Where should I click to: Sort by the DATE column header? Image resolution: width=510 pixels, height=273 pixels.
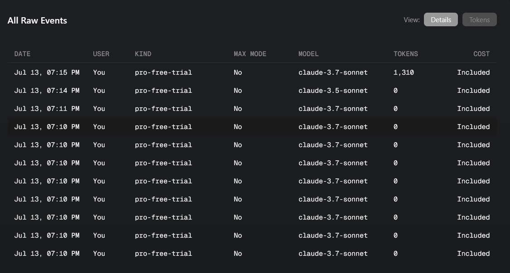pos(22,54)
